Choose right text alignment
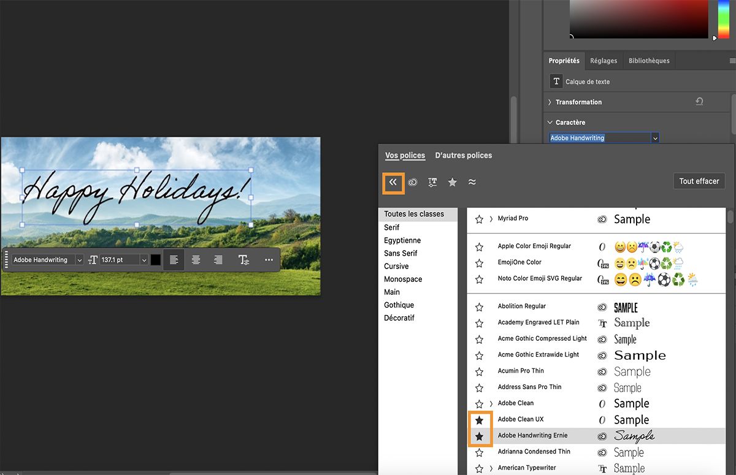Screen dimensions: 736x475 (x=218, y=259)
